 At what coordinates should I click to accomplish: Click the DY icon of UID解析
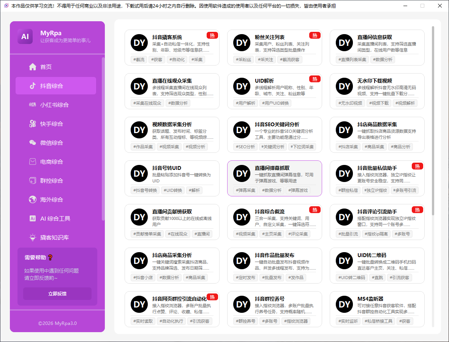pos(242,86)
